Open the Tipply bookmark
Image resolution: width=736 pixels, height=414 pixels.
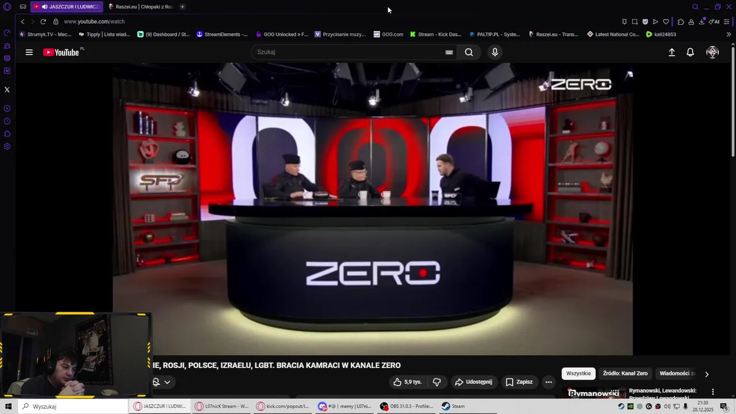tap(104, 34)
